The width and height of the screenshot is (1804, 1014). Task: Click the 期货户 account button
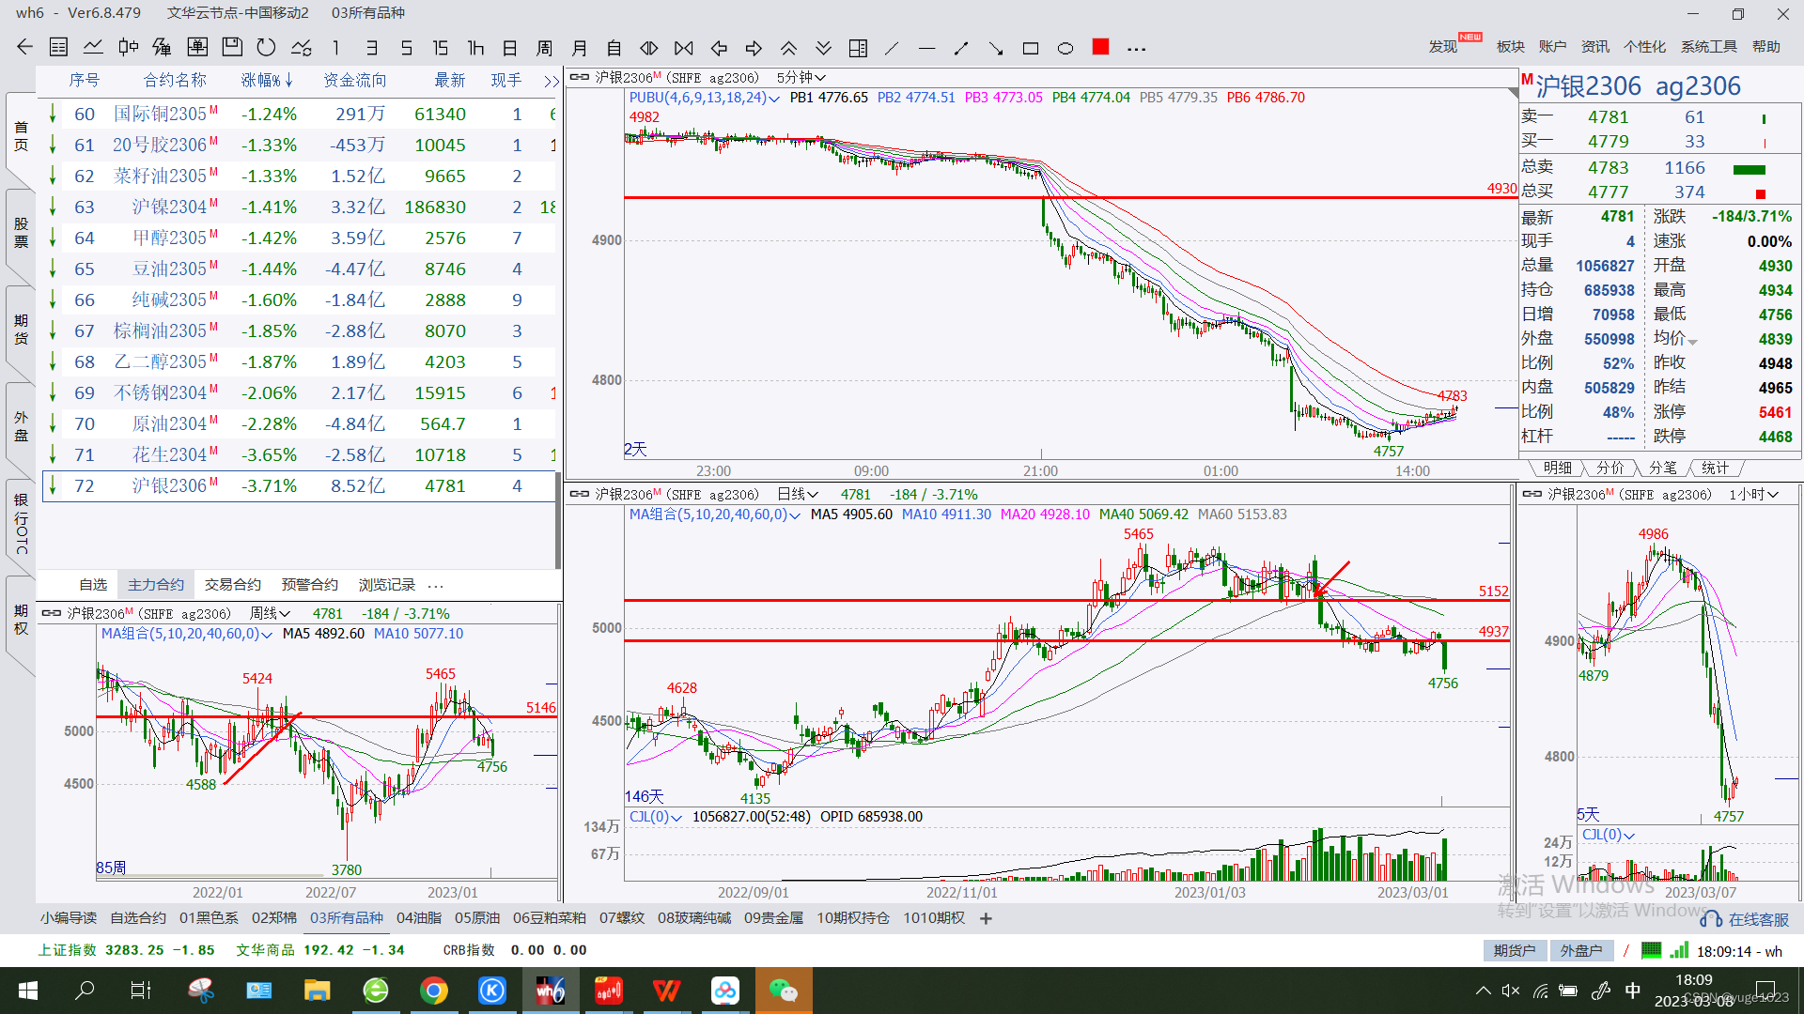(x=1514, y=950)
